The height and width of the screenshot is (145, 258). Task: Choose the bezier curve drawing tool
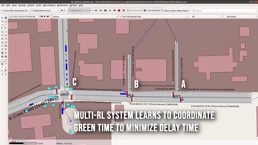6,60
